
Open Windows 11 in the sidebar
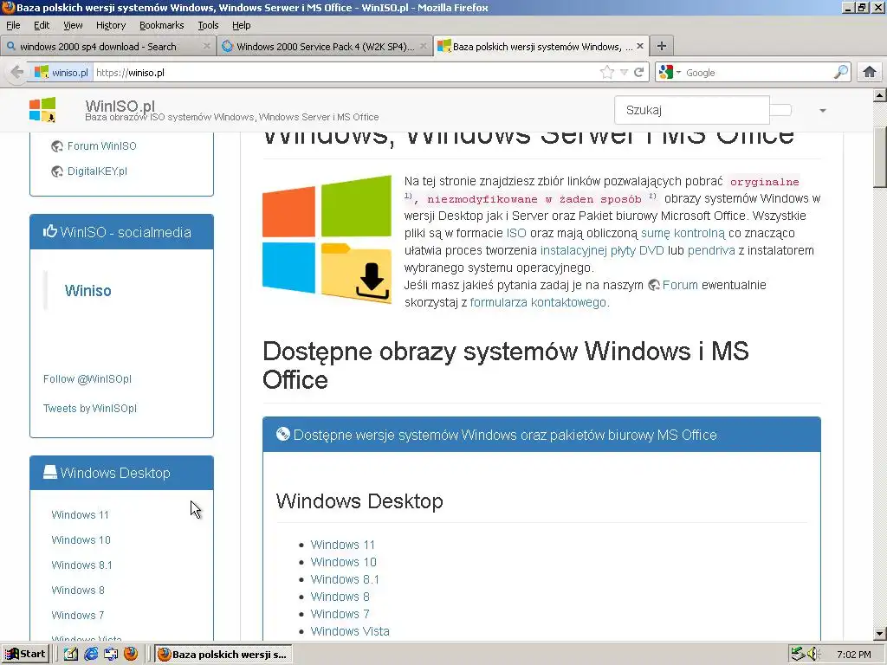(x=80, y=514)
